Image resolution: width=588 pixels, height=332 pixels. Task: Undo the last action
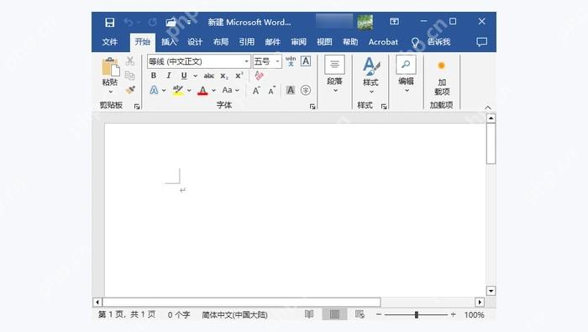(x=129, y=23)
